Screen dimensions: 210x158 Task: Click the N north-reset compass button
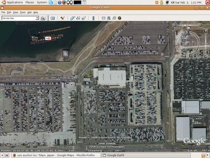tap(187, 32)
